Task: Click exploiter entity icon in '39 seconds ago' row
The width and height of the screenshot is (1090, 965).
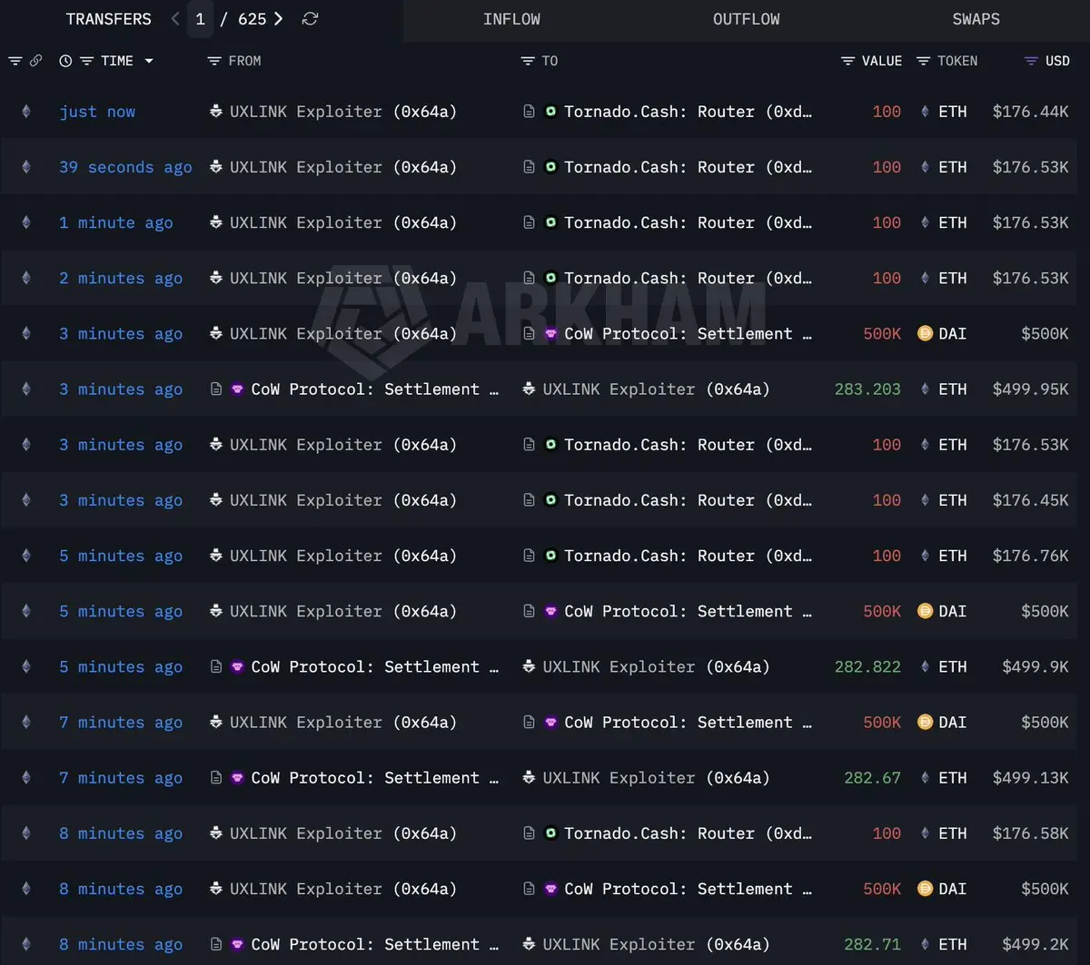Action: pyautogui.click(x=215, y=167)
